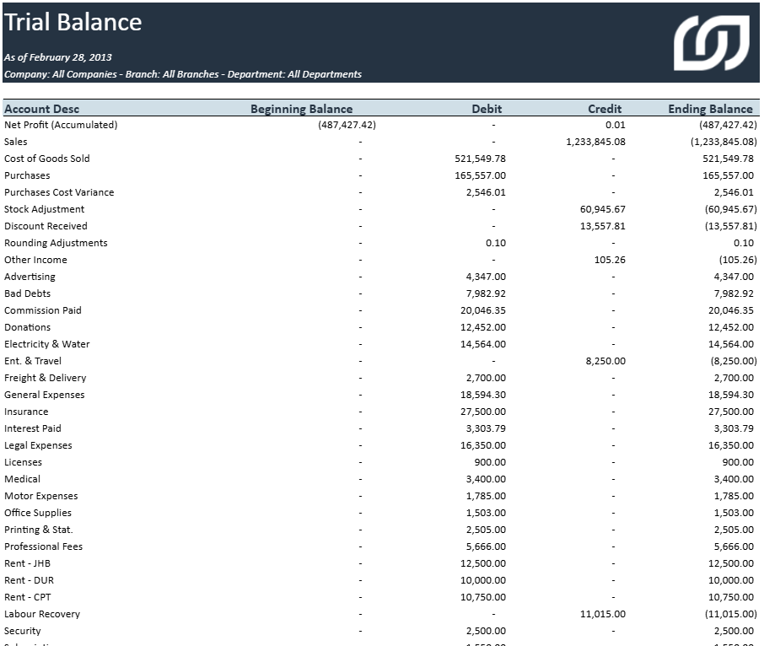Open the Cost of Goods Sold account
Viewport: 764px width, 646px height.
pos(45,159)
